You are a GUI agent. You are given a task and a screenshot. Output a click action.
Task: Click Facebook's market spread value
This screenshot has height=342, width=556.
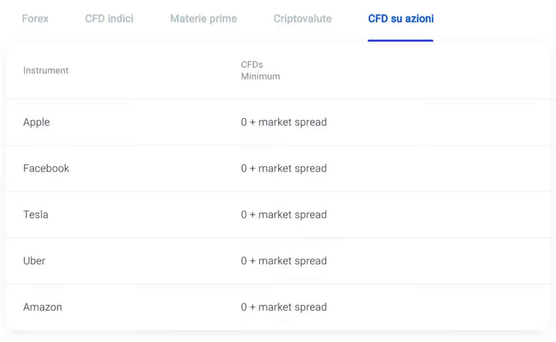(x=284, y=168)
